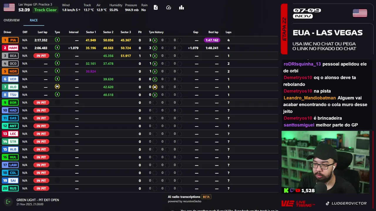376x211 pixels.
Task: Click the Last lap column header
Action: click(42, 32)
